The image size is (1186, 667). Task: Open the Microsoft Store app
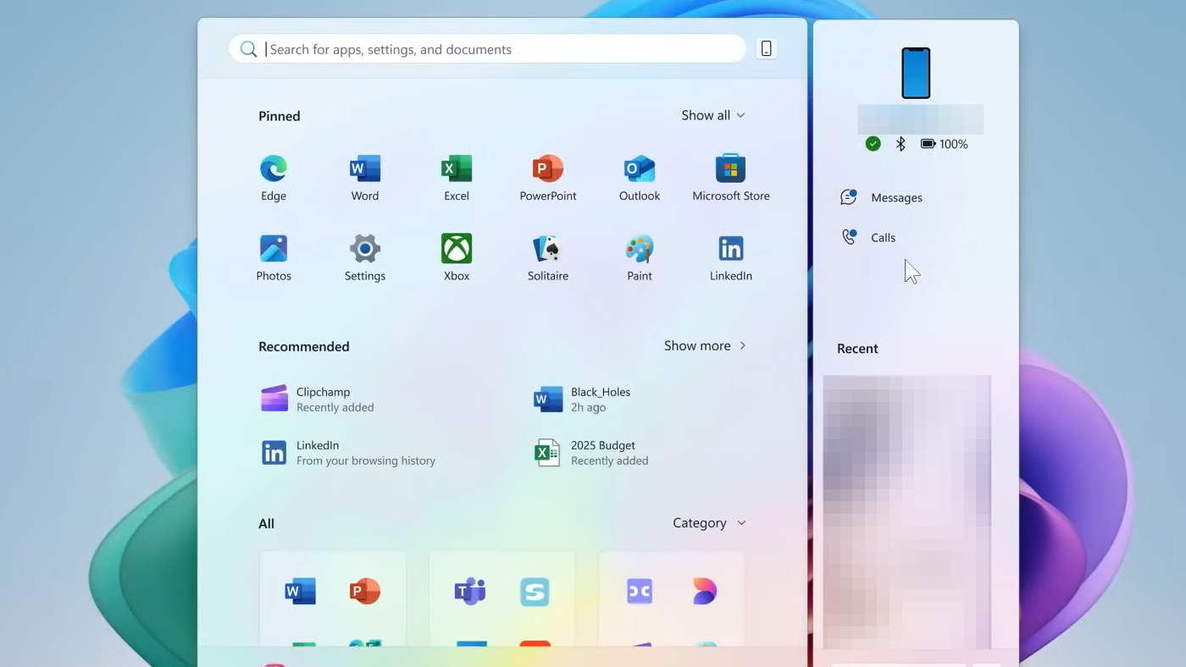(x=730, y=178)
